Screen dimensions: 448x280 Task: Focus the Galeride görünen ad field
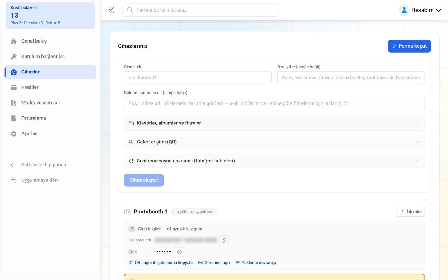[x=274, y=104]
